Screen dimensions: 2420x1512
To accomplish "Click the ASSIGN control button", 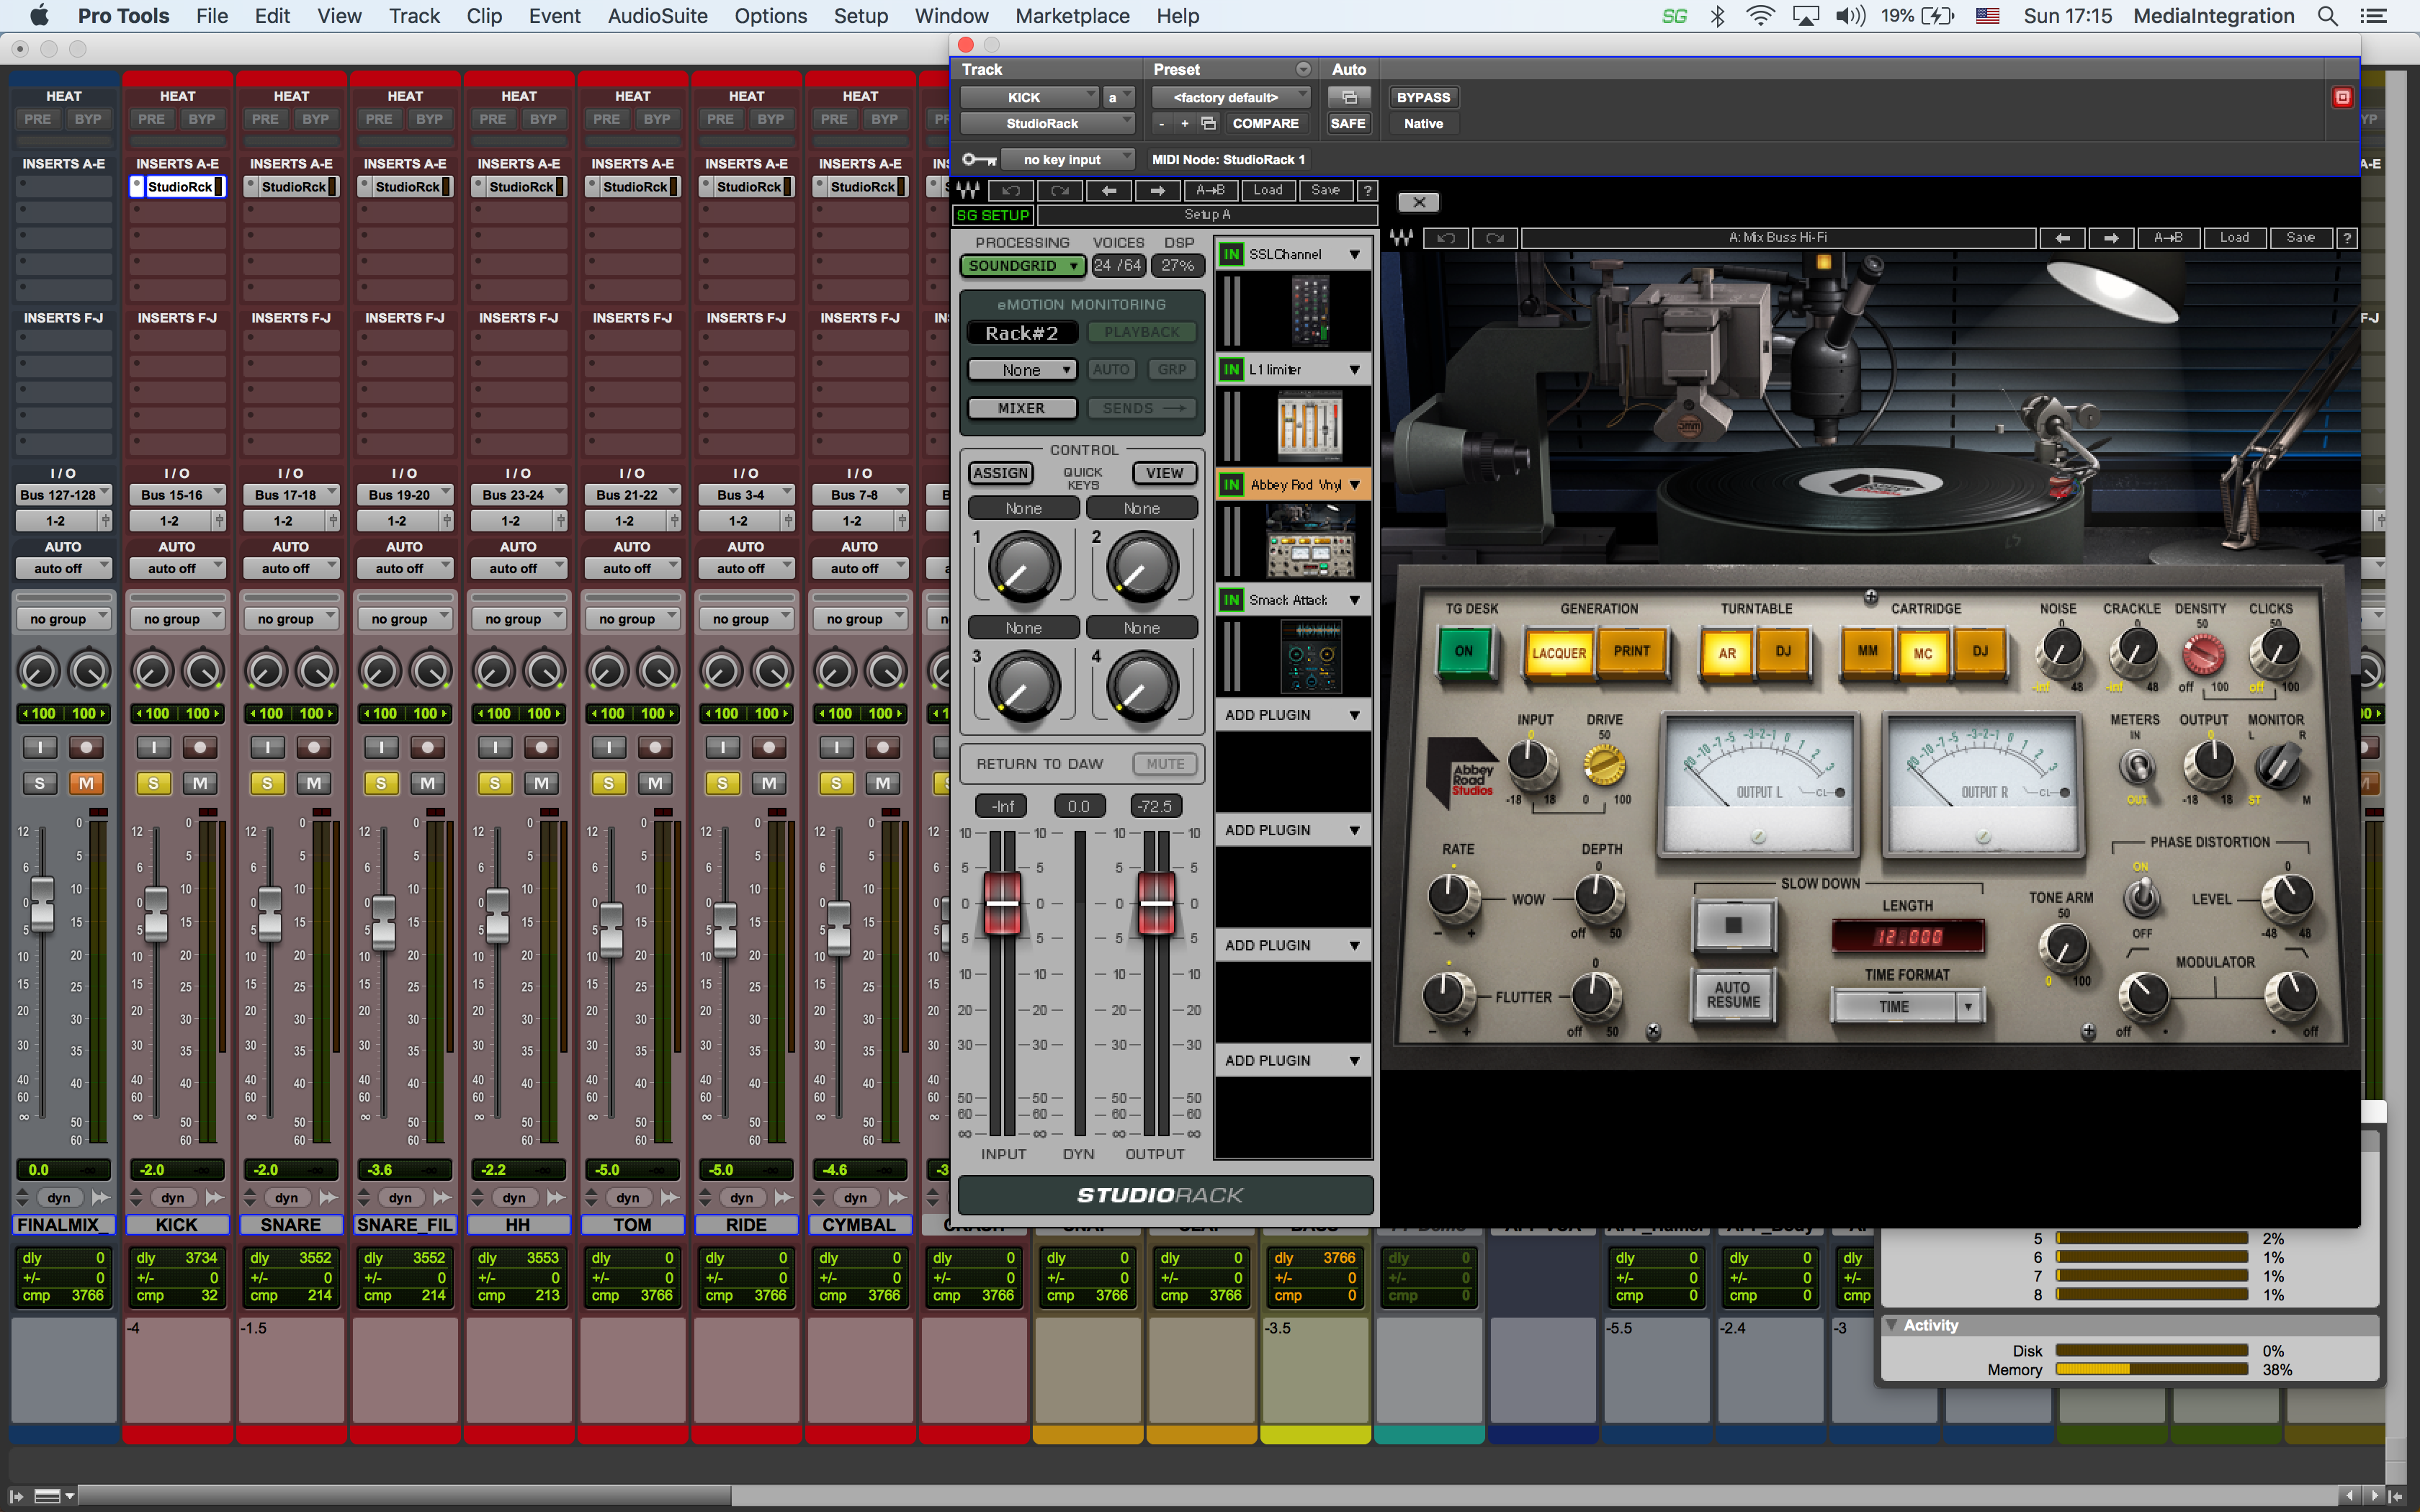I will tap(1000, 473).
